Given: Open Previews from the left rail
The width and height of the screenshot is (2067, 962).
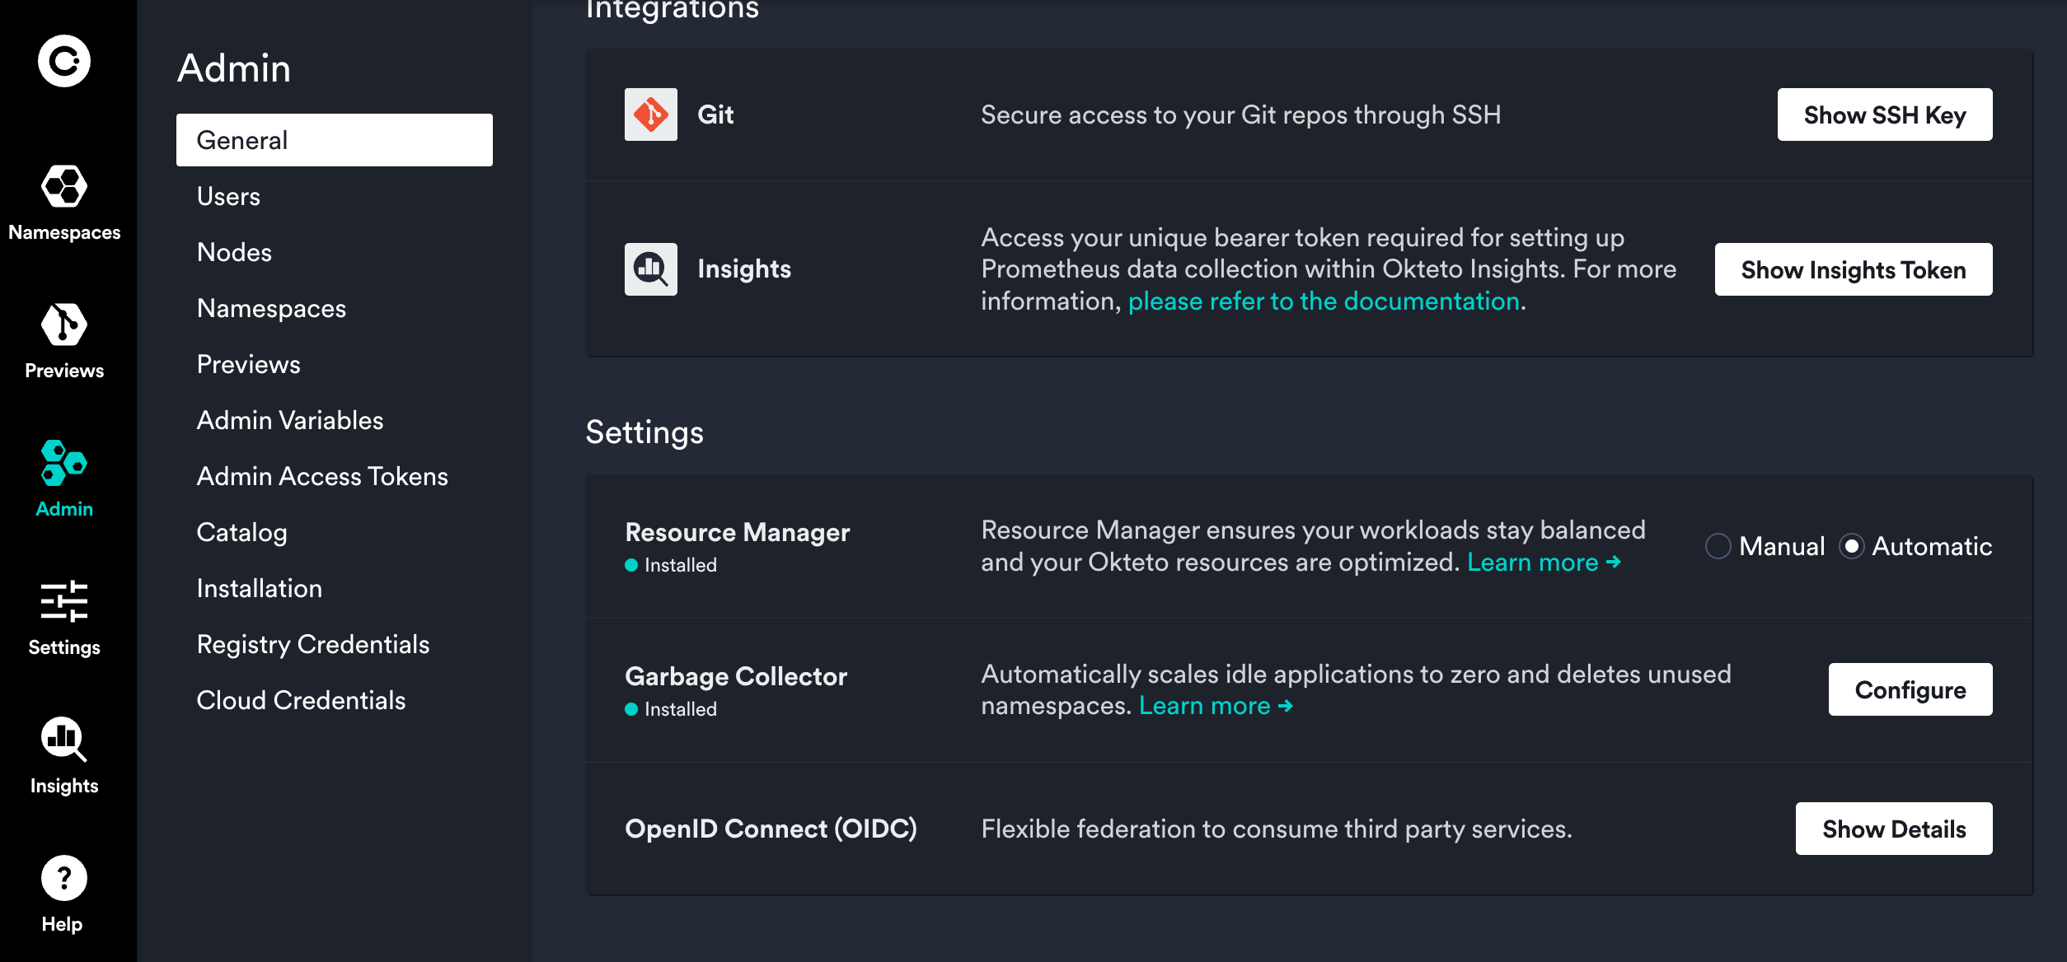Looking at the screenshot, I should pyautogui.click(x=64, y=341).
